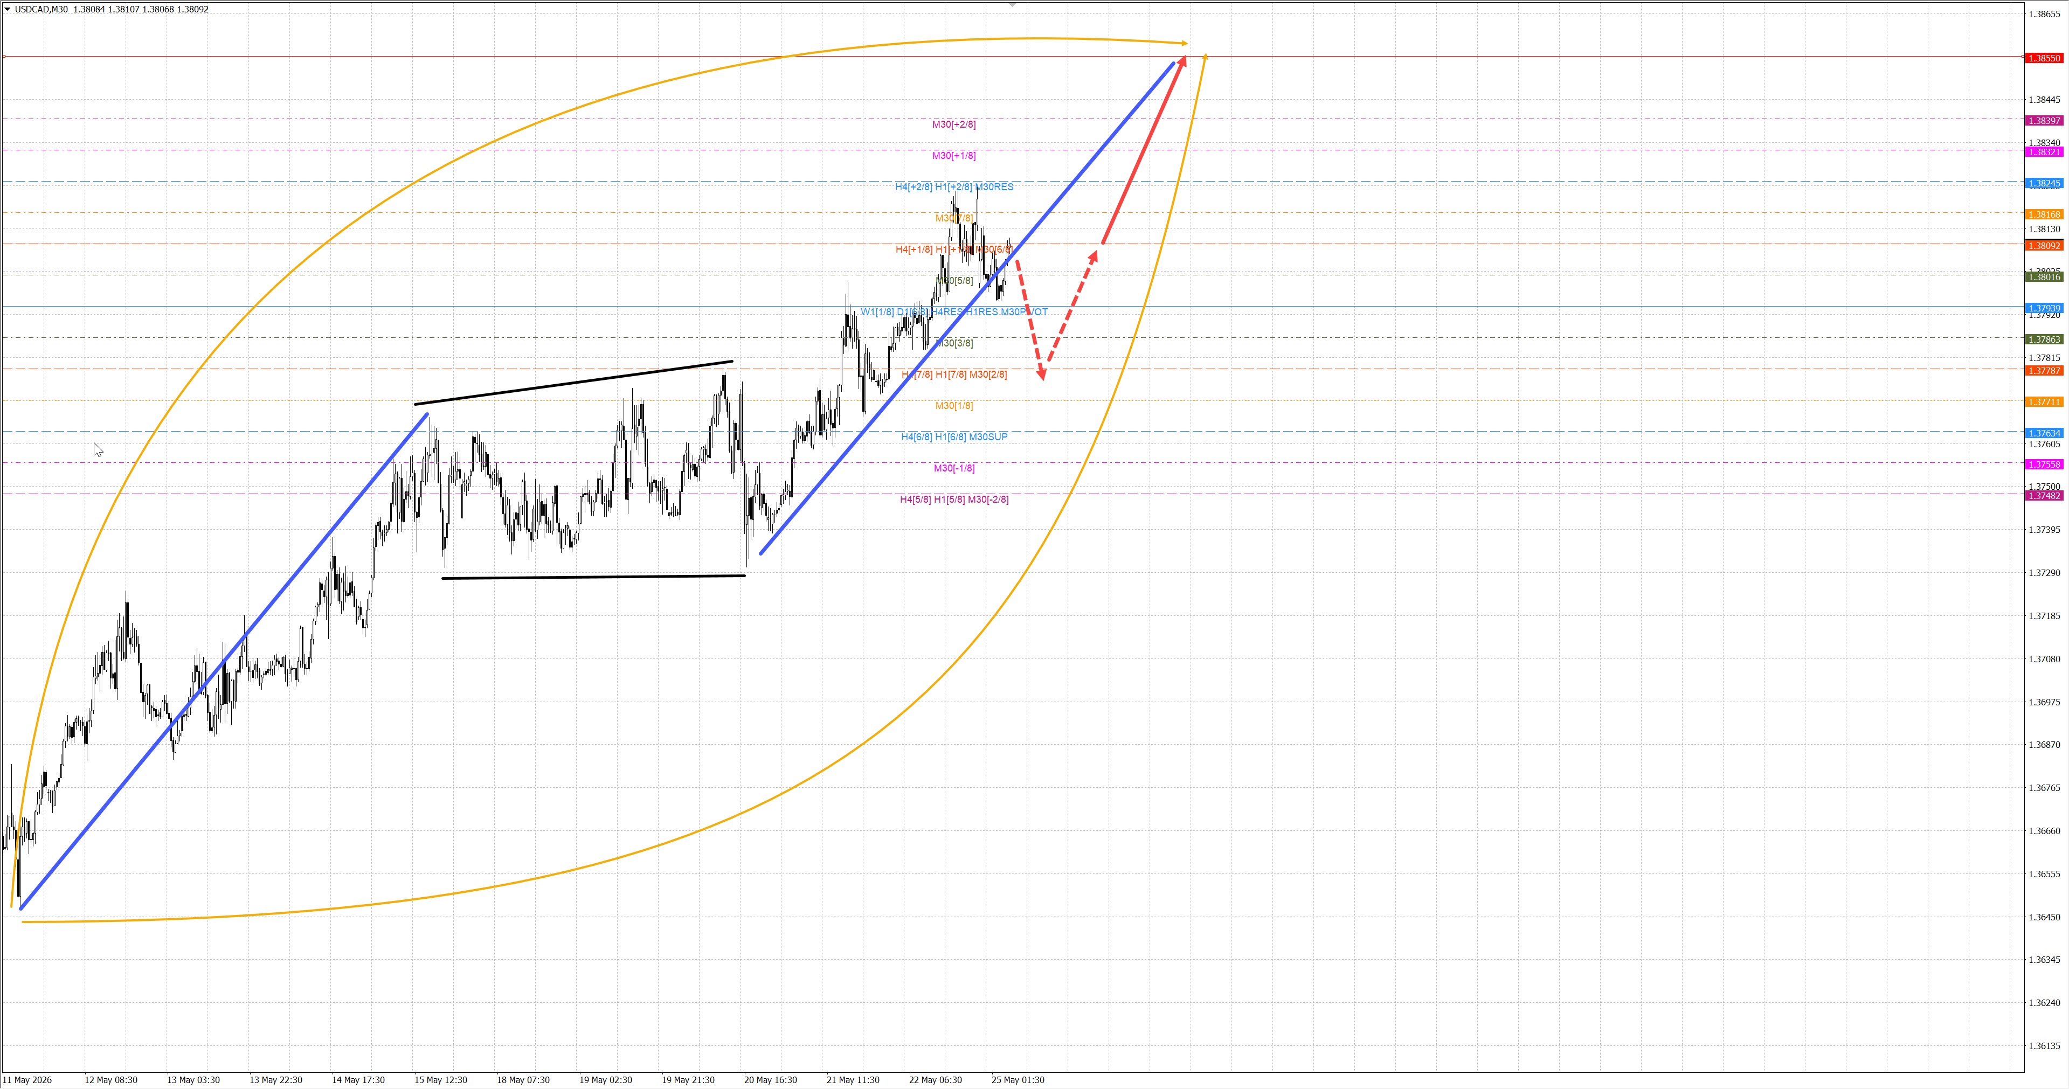Click the 14 May 17:30 time label
This screenshot has width=2069, height=1089.
[x=358, y=1080]
